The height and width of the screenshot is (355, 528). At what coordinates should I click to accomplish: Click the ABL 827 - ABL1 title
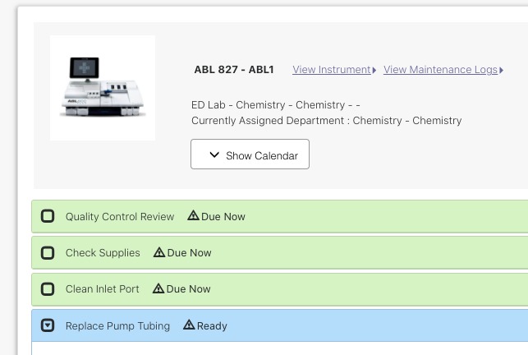click(x=234, y=70)
